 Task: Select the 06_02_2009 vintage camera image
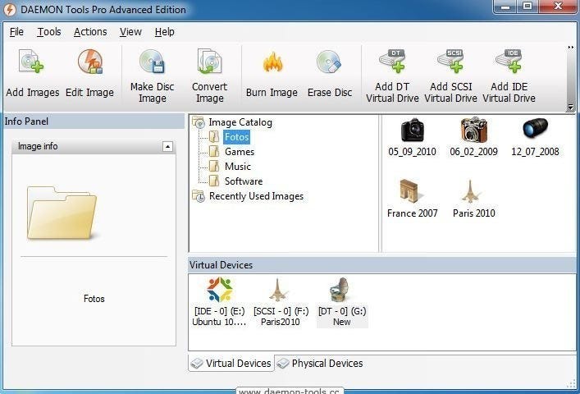(x=474, y=137)
